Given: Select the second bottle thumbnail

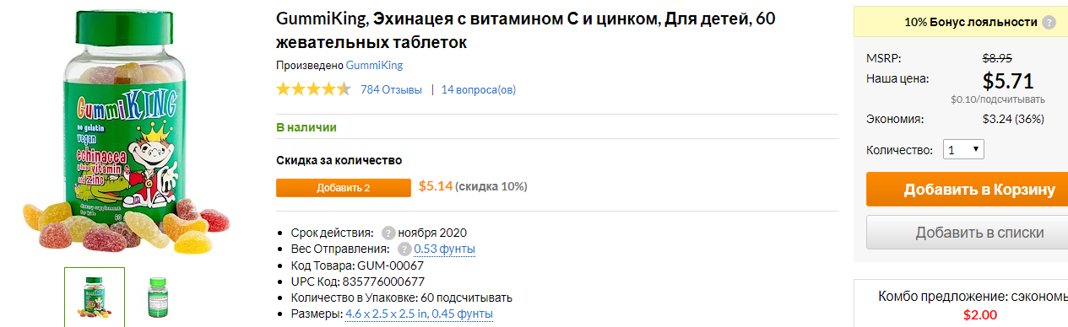Looking at the screenshot, I should pos(155,297).
